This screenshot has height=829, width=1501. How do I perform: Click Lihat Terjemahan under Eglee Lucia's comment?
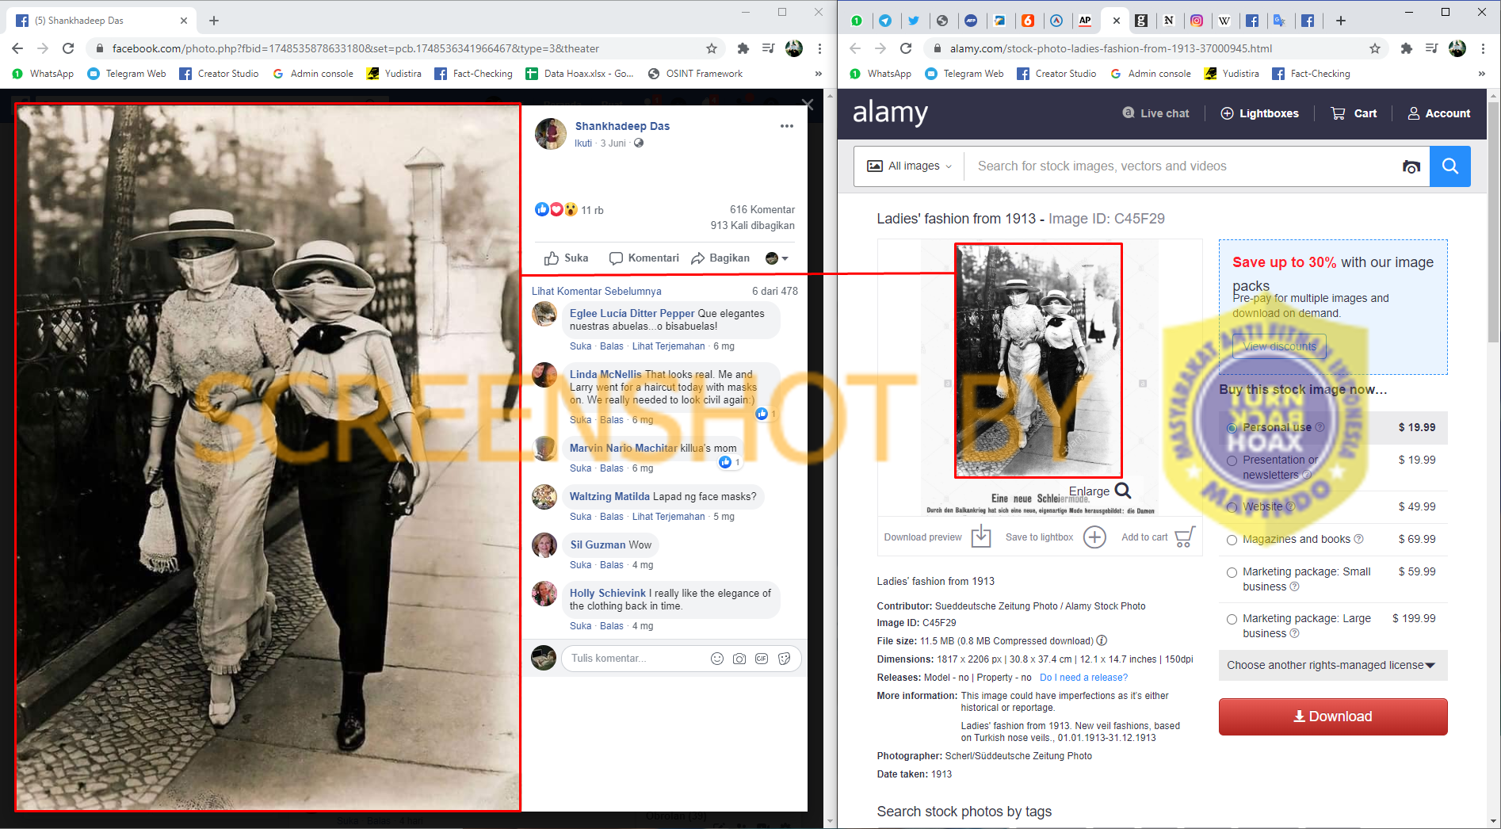pos(668,346)
